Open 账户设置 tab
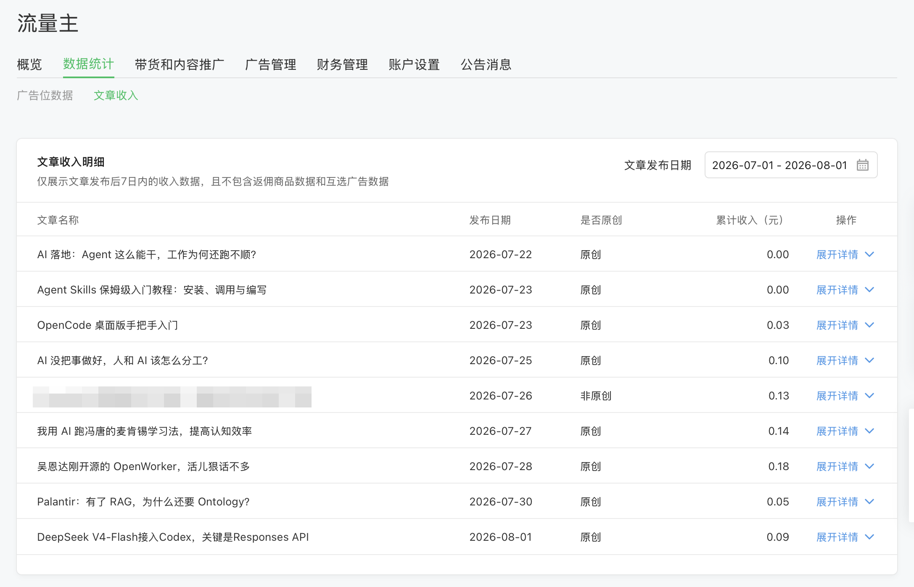 pyautogui.click(x=415, y=64)
